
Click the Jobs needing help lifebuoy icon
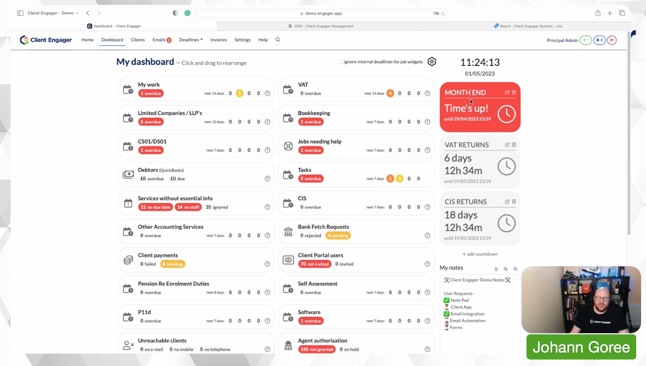click(288, 146)
